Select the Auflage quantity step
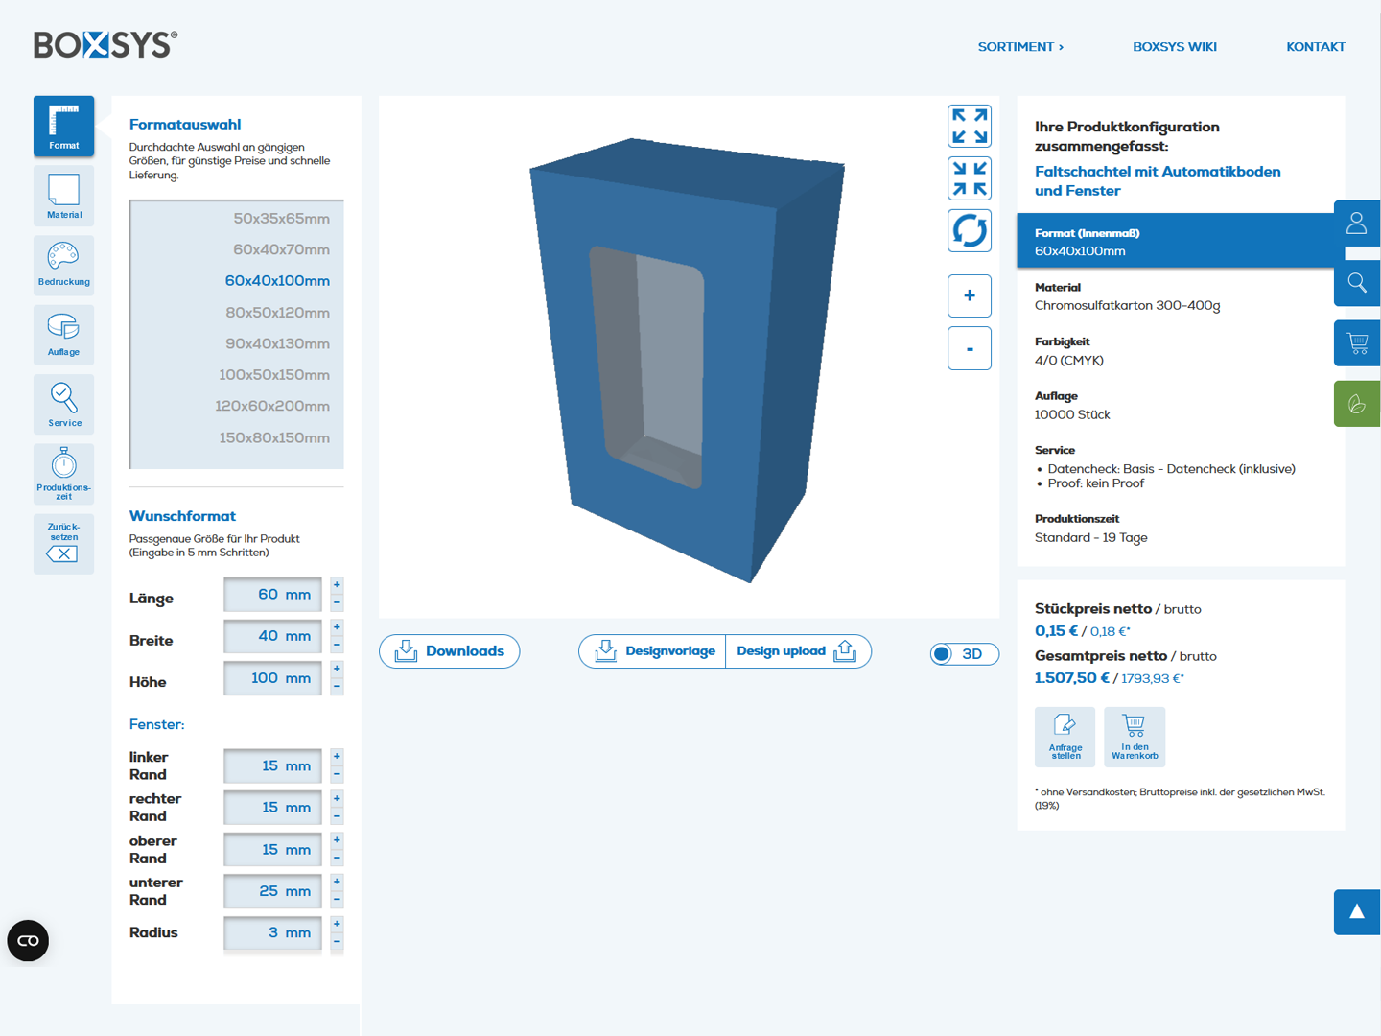 (x=63, y=335)
